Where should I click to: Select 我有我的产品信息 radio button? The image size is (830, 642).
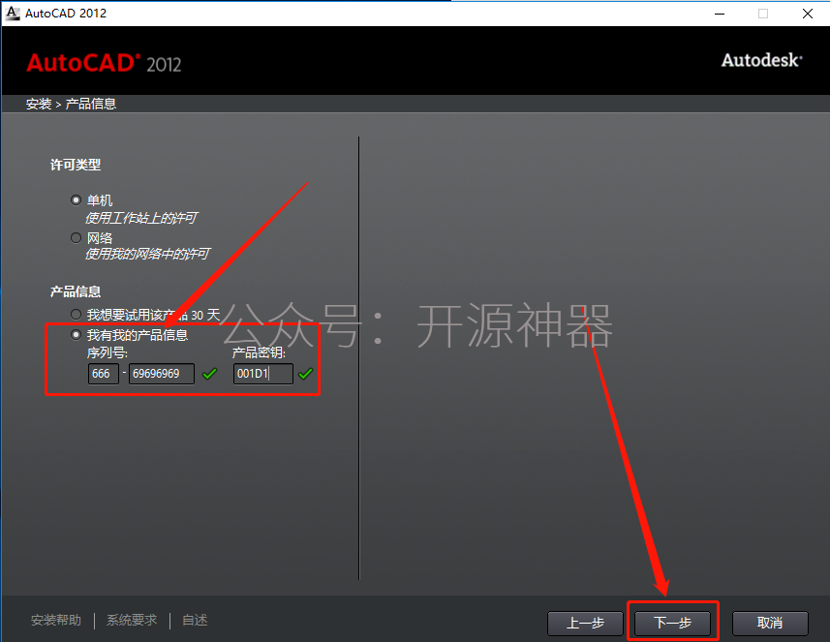(x=77, y=334)
